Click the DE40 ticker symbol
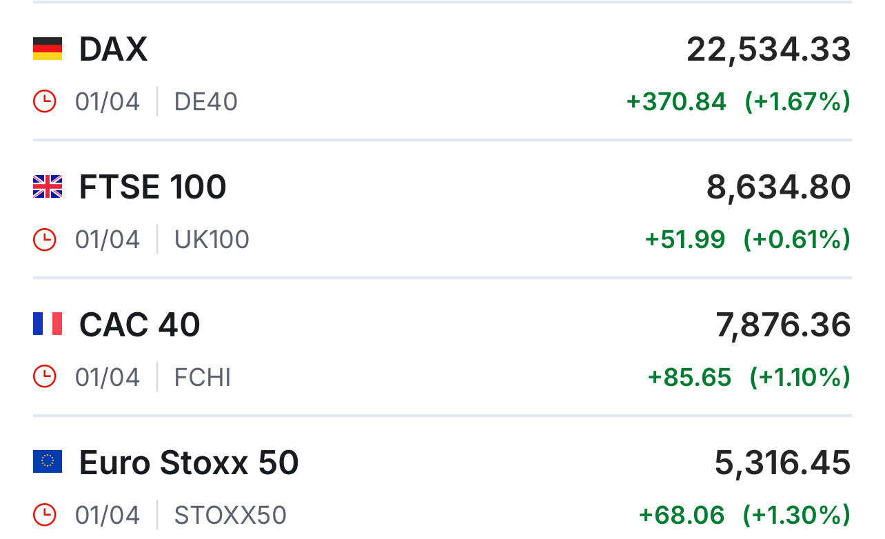This screenshot has width=885, height=539. (x=205, y=102)
